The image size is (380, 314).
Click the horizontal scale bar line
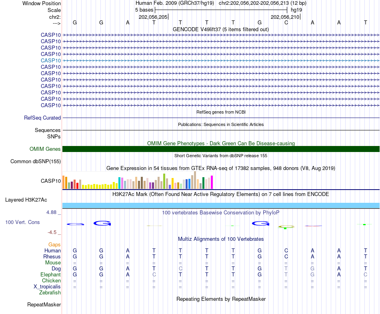tap(221, 10)
